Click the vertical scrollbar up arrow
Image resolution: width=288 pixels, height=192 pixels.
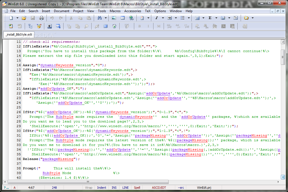[x=283, y=42]
